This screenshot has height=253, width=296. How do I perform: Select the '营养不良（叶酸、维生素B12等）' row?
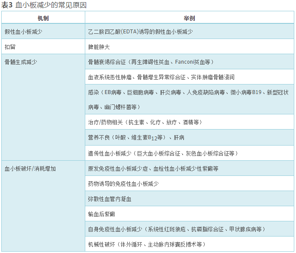[136, 137]
